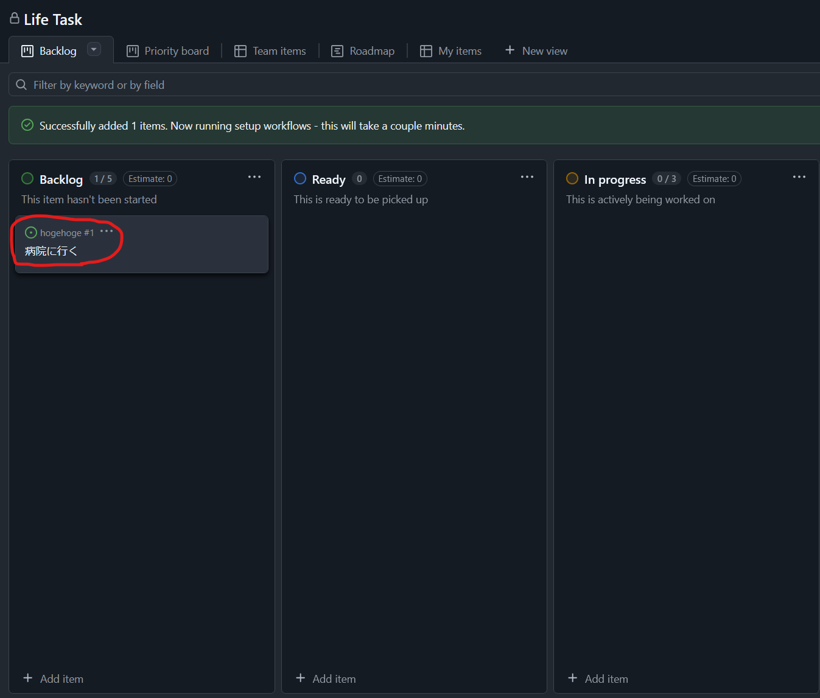
Task: Click the green open issue icon on hogehoge card
Action: point(31,232)
